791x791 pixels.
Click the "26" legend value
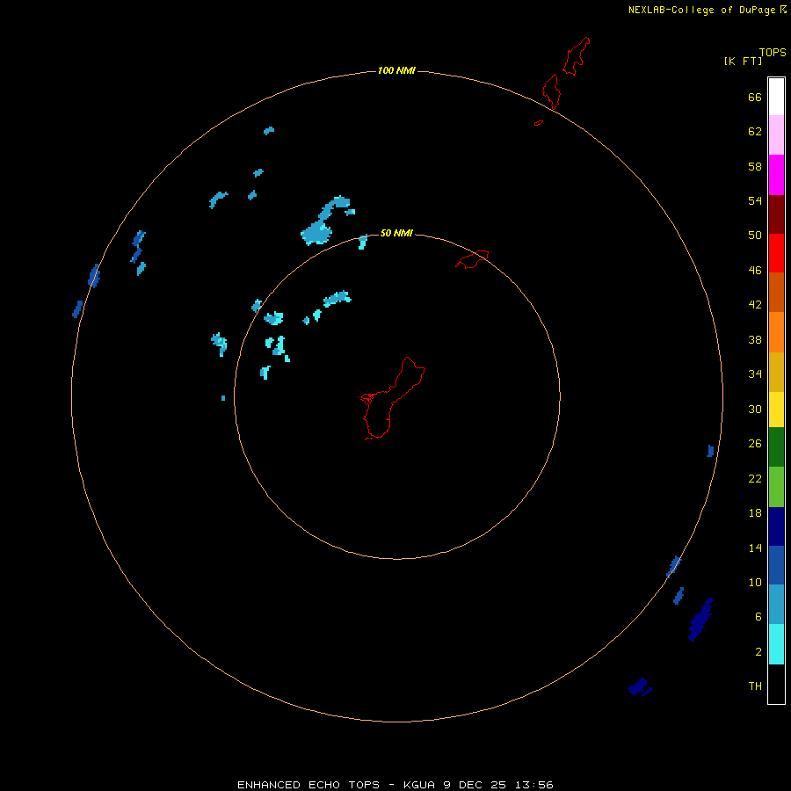coord(755,444)
